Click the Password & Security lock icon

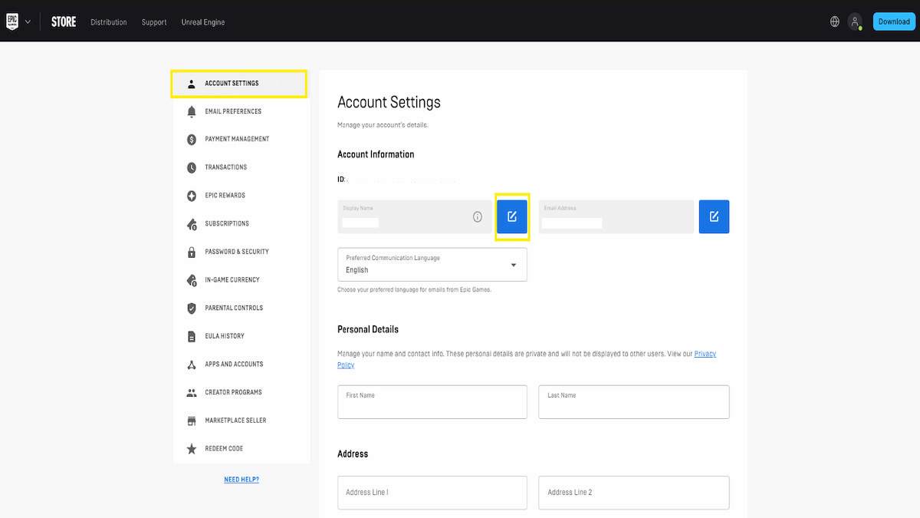pos(192,252)
